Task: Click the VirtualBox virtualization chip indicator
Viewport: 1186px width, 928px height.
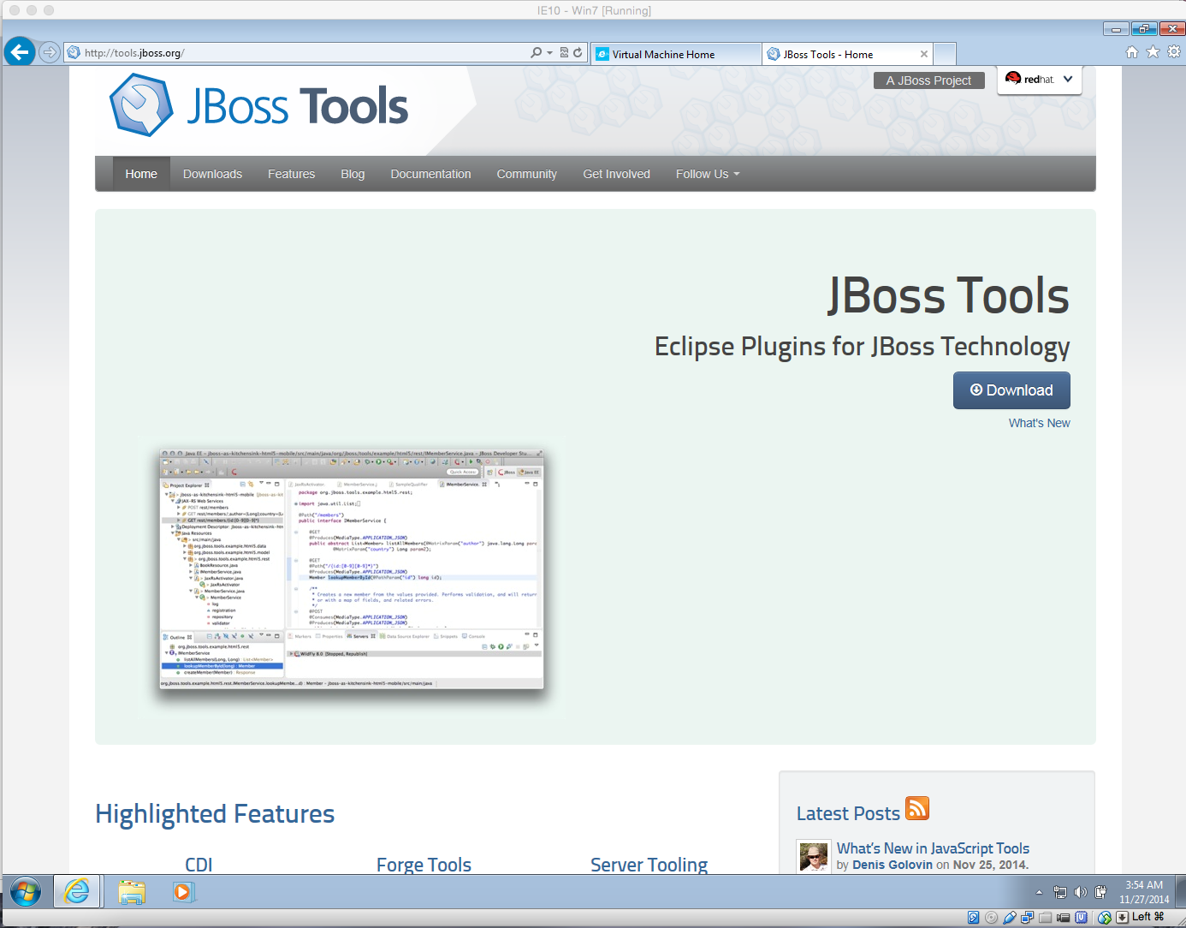Action: click(1082, 918)
